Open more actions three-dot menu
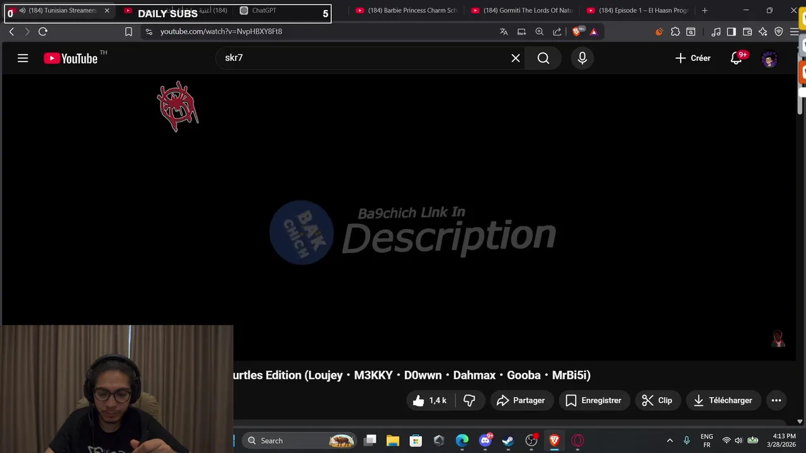This screenshot has width=806, height=453. click(x=776, y=400)
